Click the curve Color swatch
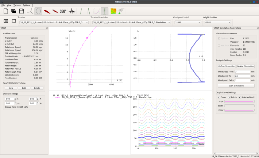Viewport: 259px width, 158px height. tap(239, 110)
